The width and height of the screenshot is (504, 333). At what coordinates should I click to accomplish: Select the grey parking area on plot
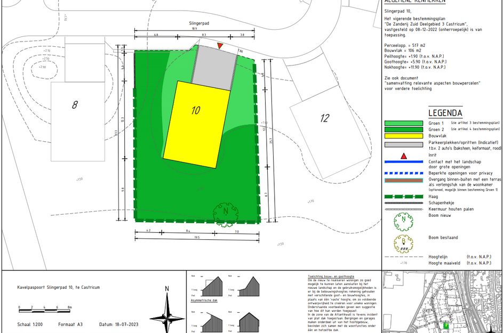coord(215,68)
